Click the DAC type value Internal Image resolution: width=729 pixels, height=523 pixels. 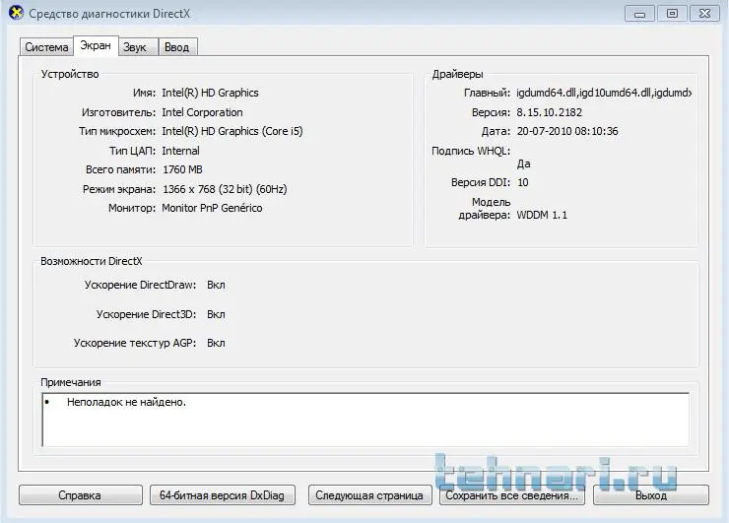[x=181, y=151]
